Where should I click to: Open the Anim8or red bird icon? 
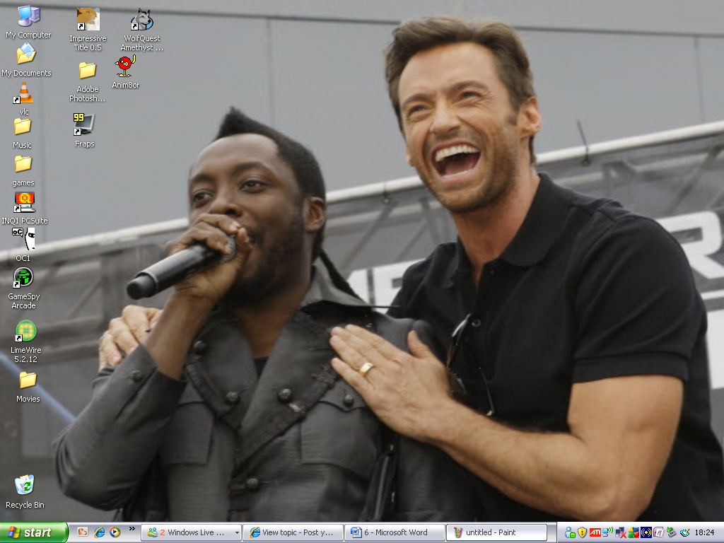[125, 67]
